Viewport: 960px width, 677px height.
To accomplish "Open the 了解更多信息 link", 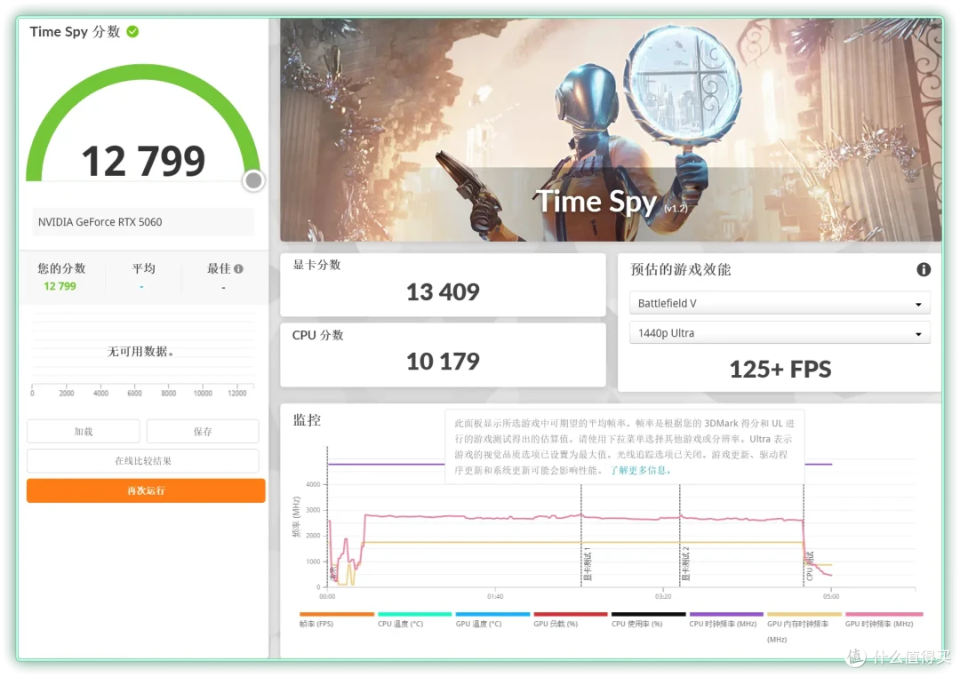I will [640, 470].
